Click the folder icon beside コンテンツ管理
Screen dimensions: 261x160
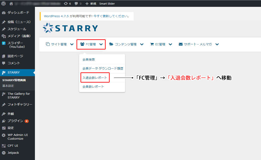(111, 44)
